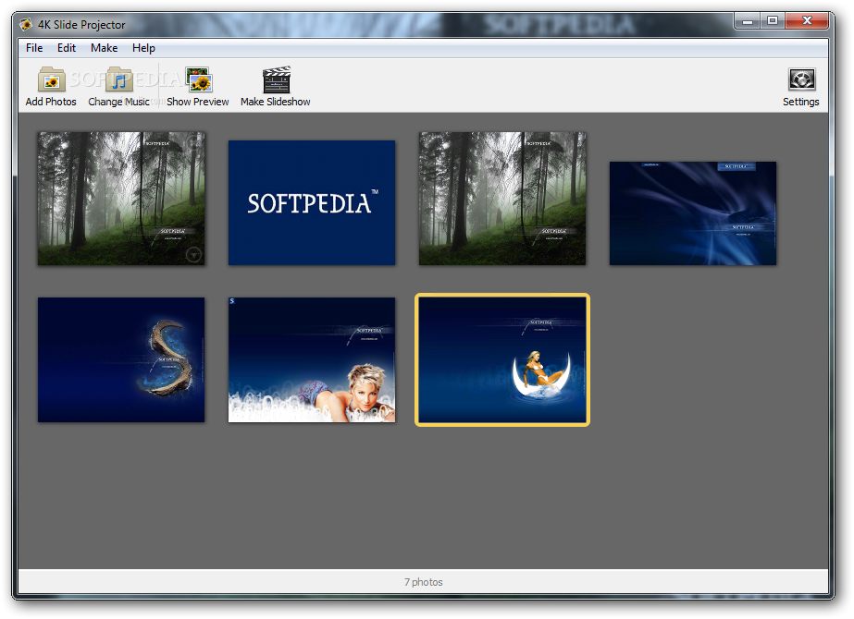
Task: Select the forest photo preceding the Softpedia logo slide
Action: (x=121, y=199)
